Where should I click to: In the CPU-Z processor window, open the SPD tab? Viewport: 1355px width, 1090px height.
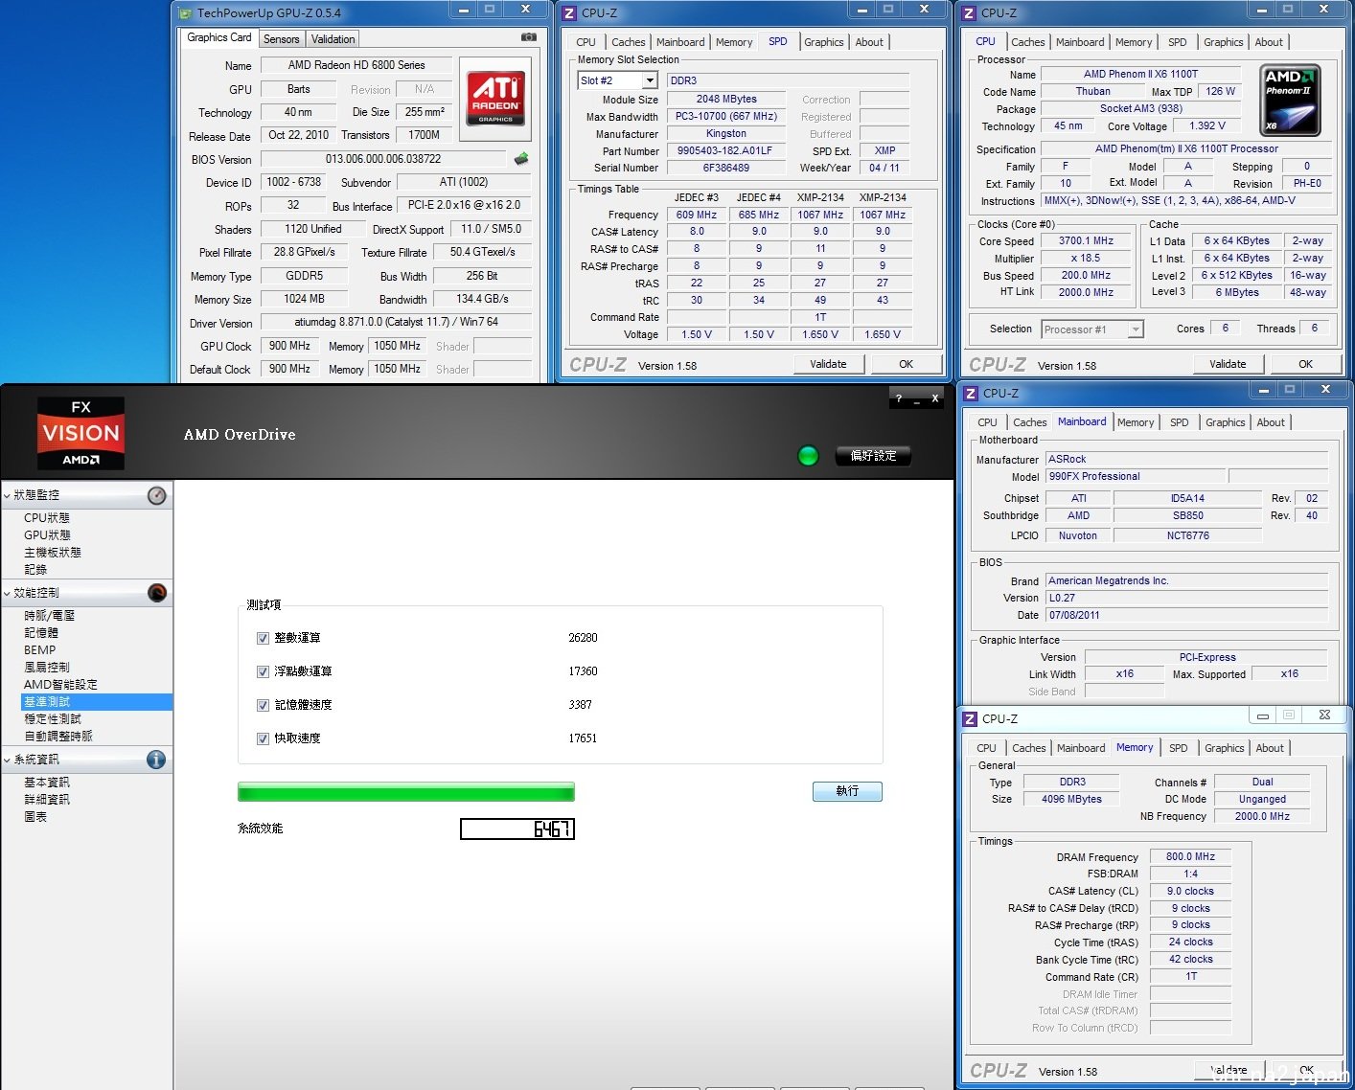[1177, 42]
